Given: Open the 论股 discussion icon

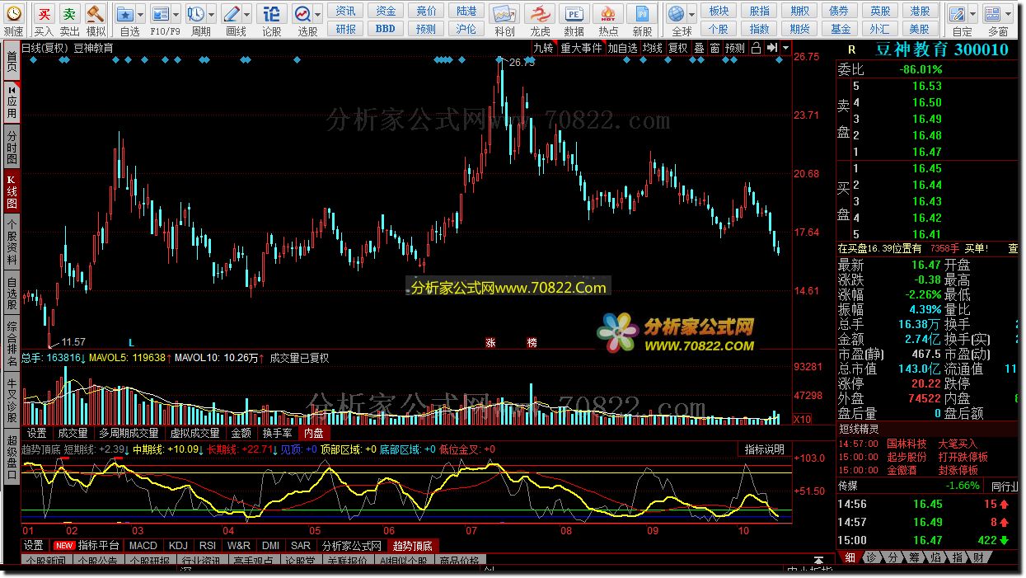Looking at the screenshot, I should point(271,14).
